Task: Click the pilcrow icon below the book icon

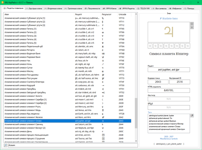Action: [192, 27]
